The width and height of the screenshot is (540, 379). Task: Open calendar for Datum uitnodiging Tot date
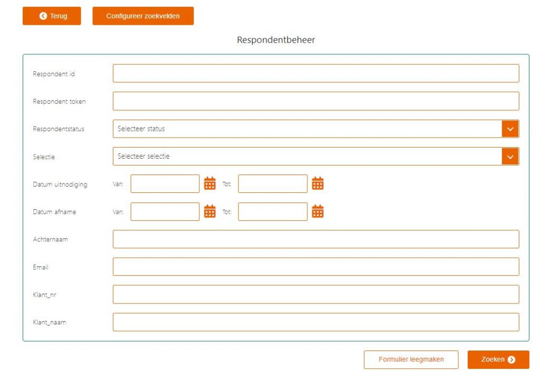[317, 183]
